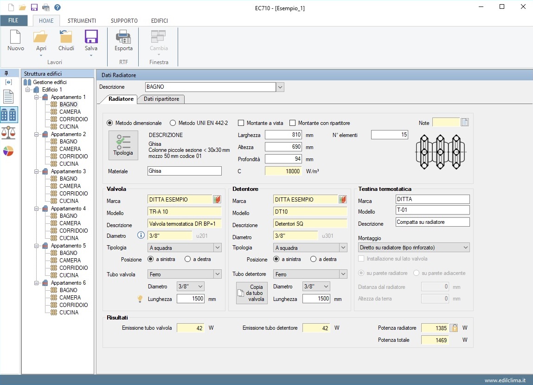Click the Nuovo new document ribbon icon
This screenshot has width=533, height=385.
click(15, 37)
